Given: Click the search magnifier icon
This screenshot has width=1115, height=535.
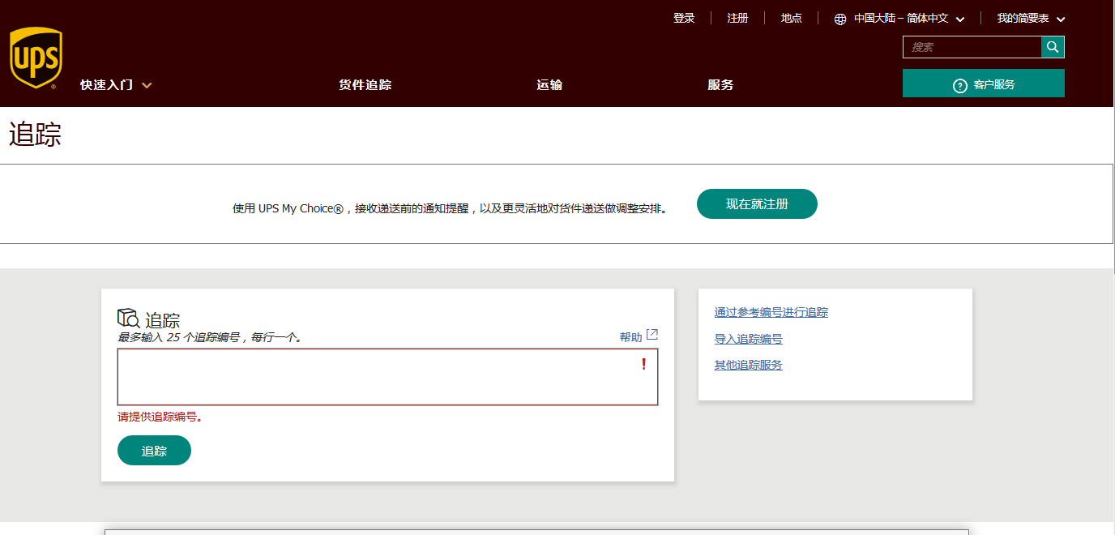Looking at the screenshot, I should tap(1053, 47).
